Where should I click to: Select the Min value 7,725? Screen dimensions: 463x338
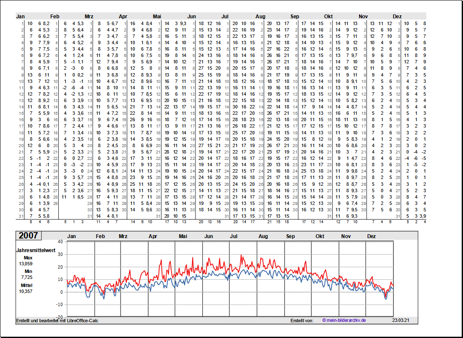tap(26, 277)
